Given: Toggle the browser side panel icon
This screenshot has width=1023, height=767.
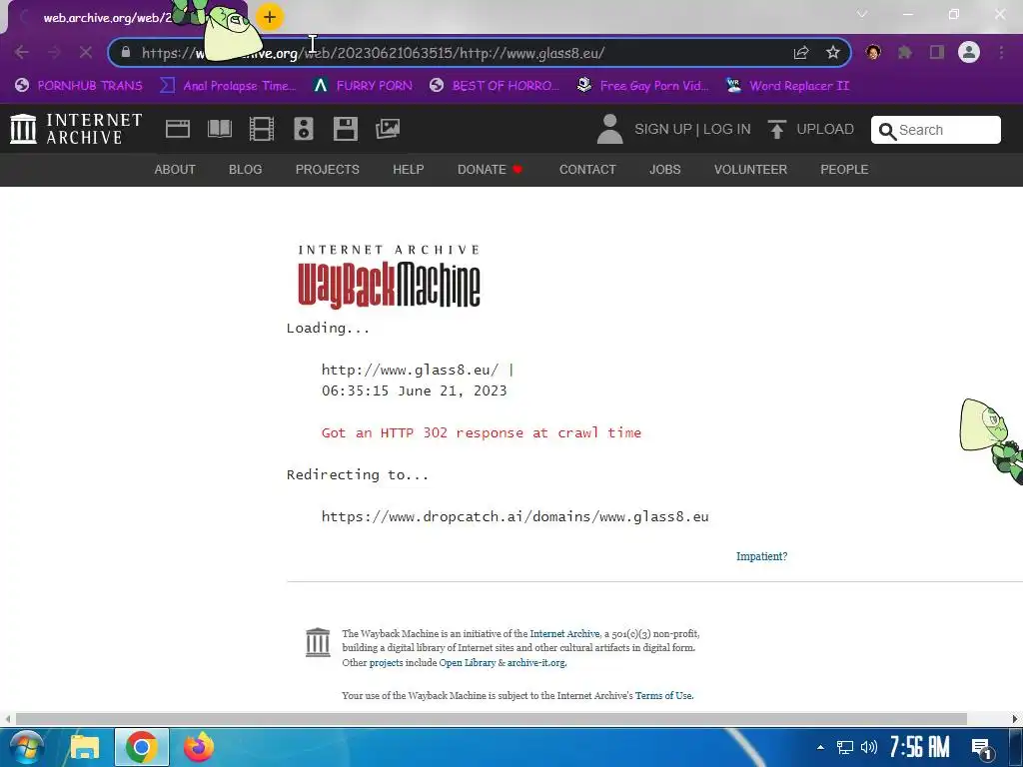Looking at the screenshot, I should (x=937, y=52).
